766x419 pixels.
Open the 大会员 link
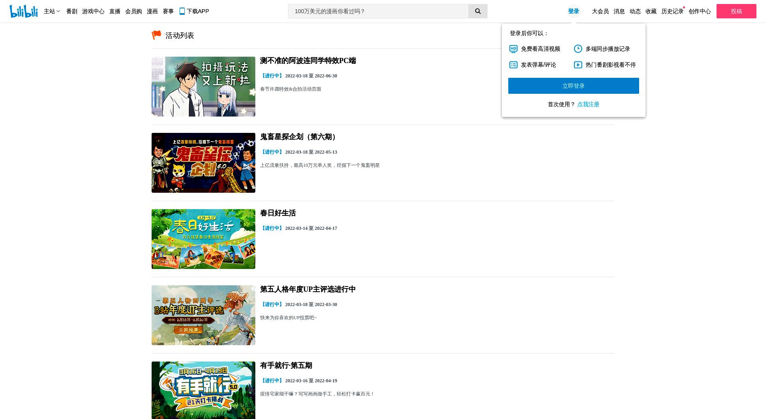[x=600, y=11]
